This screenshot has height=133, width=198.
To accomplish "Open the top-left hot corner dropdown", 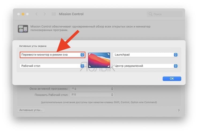I will [x=52, y=55].
